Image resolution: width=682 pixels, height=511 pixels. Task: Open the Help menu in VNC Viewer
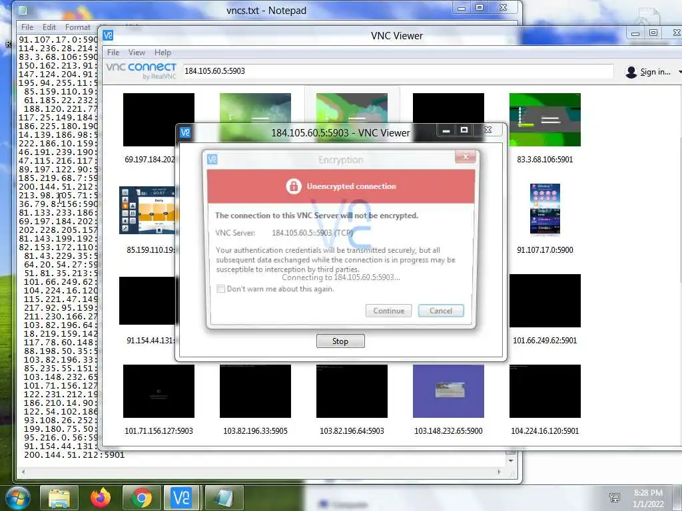[163, 53]
